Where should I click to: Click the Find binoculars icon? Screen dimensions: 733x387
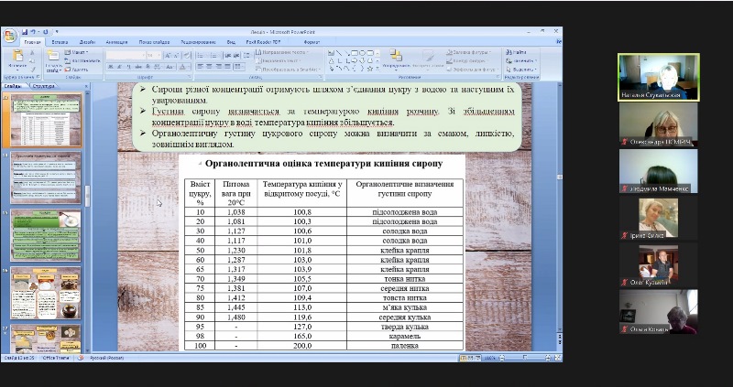click(509, 53)
